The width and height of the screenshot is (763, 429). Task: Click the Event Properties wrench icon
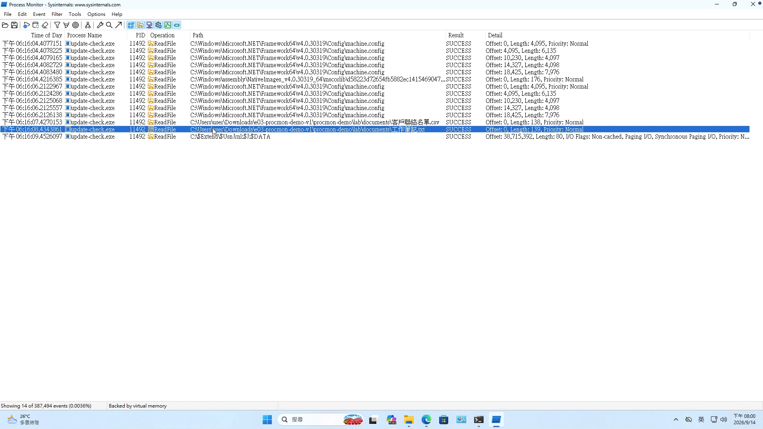pyautogui.click(x=100, y=25)
